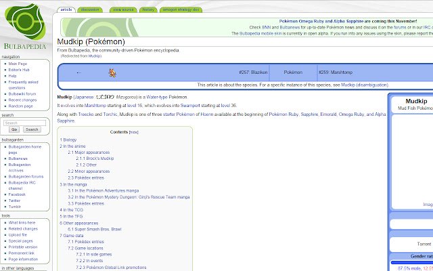The width and height of the screenshot is (433, 271).
Task: Hide the Contents table
Action: (134, 133)
